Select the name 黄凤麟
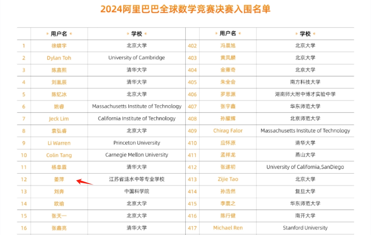 click(228, 58)
